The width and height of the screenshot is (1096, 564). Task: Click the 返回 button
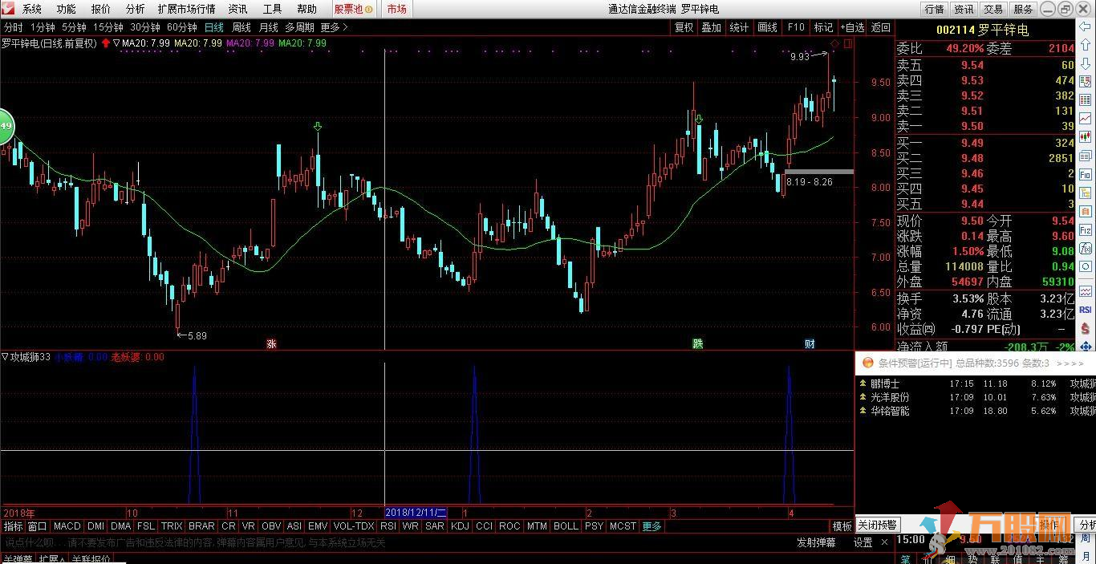[881, 27]
